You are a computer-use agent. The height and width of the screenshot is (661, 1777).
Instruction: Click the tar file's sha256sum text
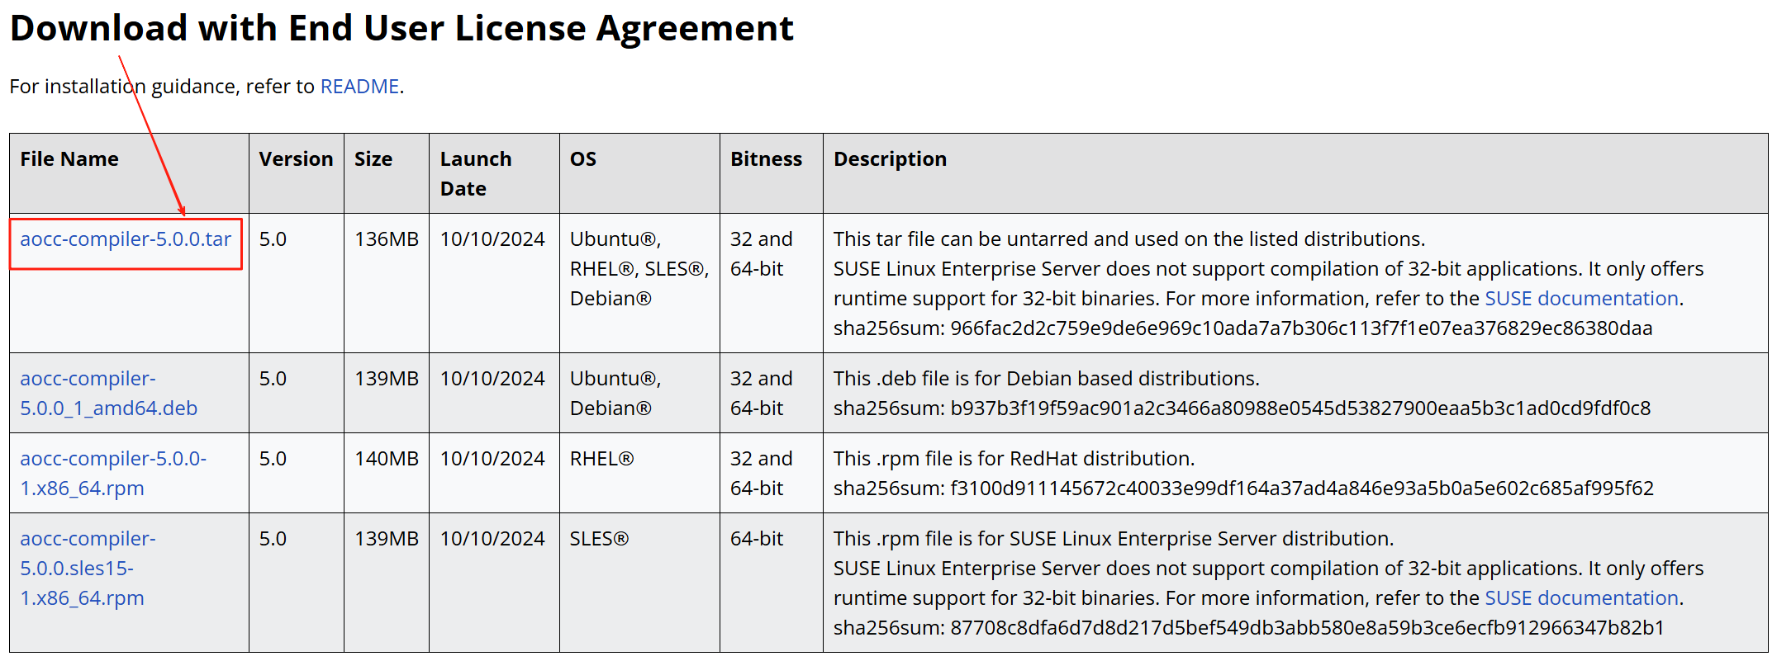[x=1242, y=328]
